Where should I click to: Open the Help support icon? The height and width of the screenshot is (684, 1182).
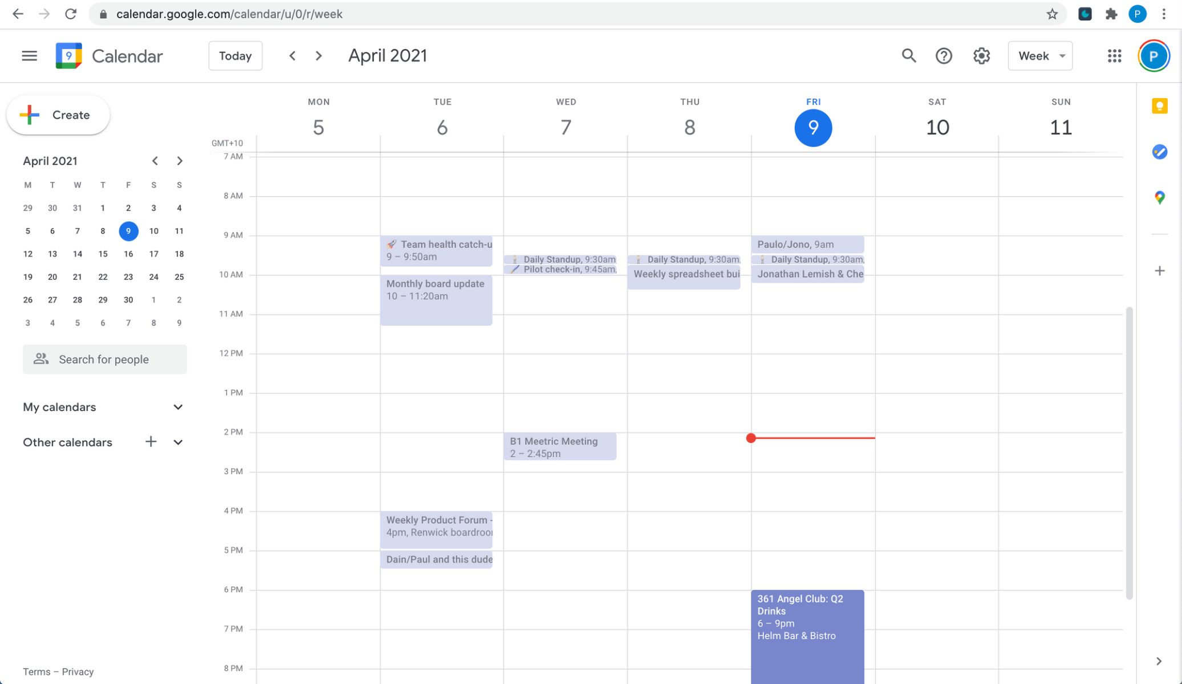pyautogui.click(x=944, y=56)
